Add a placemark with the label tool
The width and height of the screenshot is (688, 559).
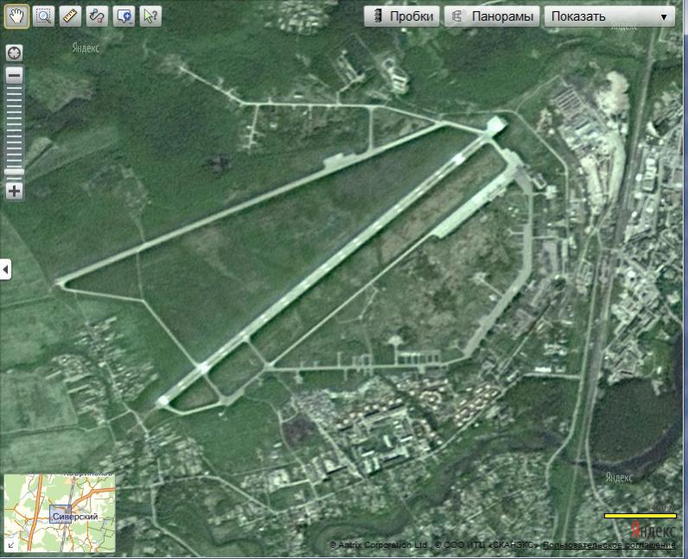coord(124,16)
